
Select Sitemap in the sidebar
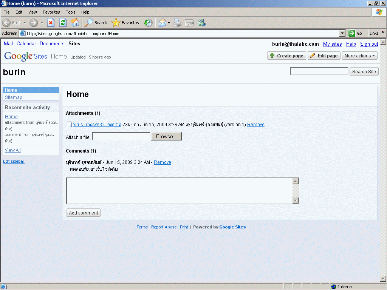point(14,97)
